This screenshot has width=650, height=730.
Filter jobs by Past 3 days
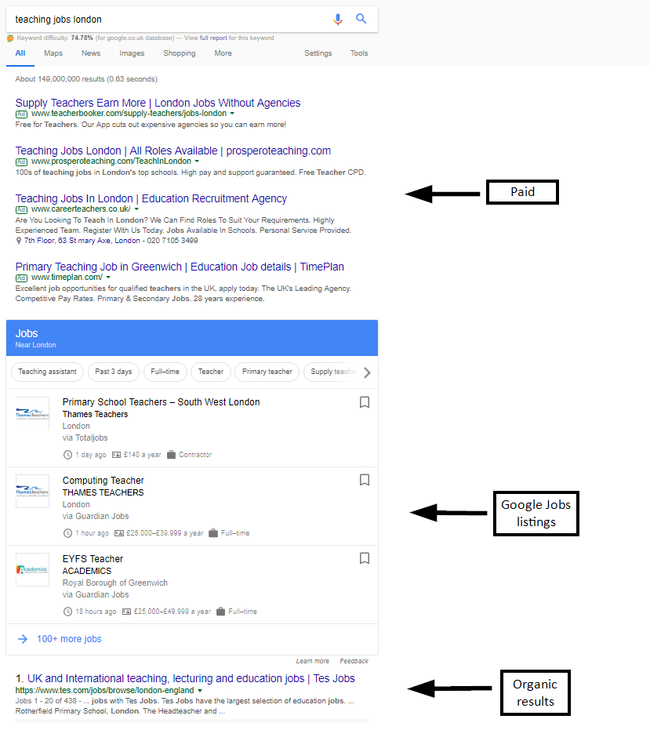point(114,372)
